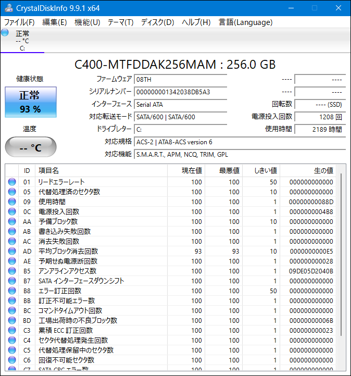Click the CrystalDiskInfo app icon in title bar
351x376 pixels.
pyautogui.click(x=9, y=8)
